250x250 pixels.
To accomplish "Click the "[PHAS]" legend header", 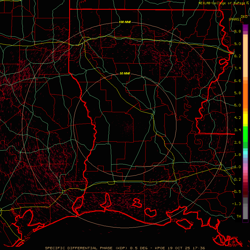I will 235,19.
